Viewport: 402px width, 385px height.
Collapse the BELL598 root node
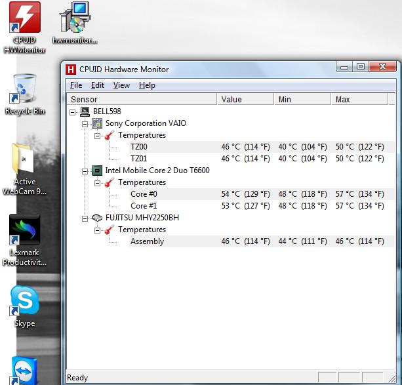coord(73,112)
